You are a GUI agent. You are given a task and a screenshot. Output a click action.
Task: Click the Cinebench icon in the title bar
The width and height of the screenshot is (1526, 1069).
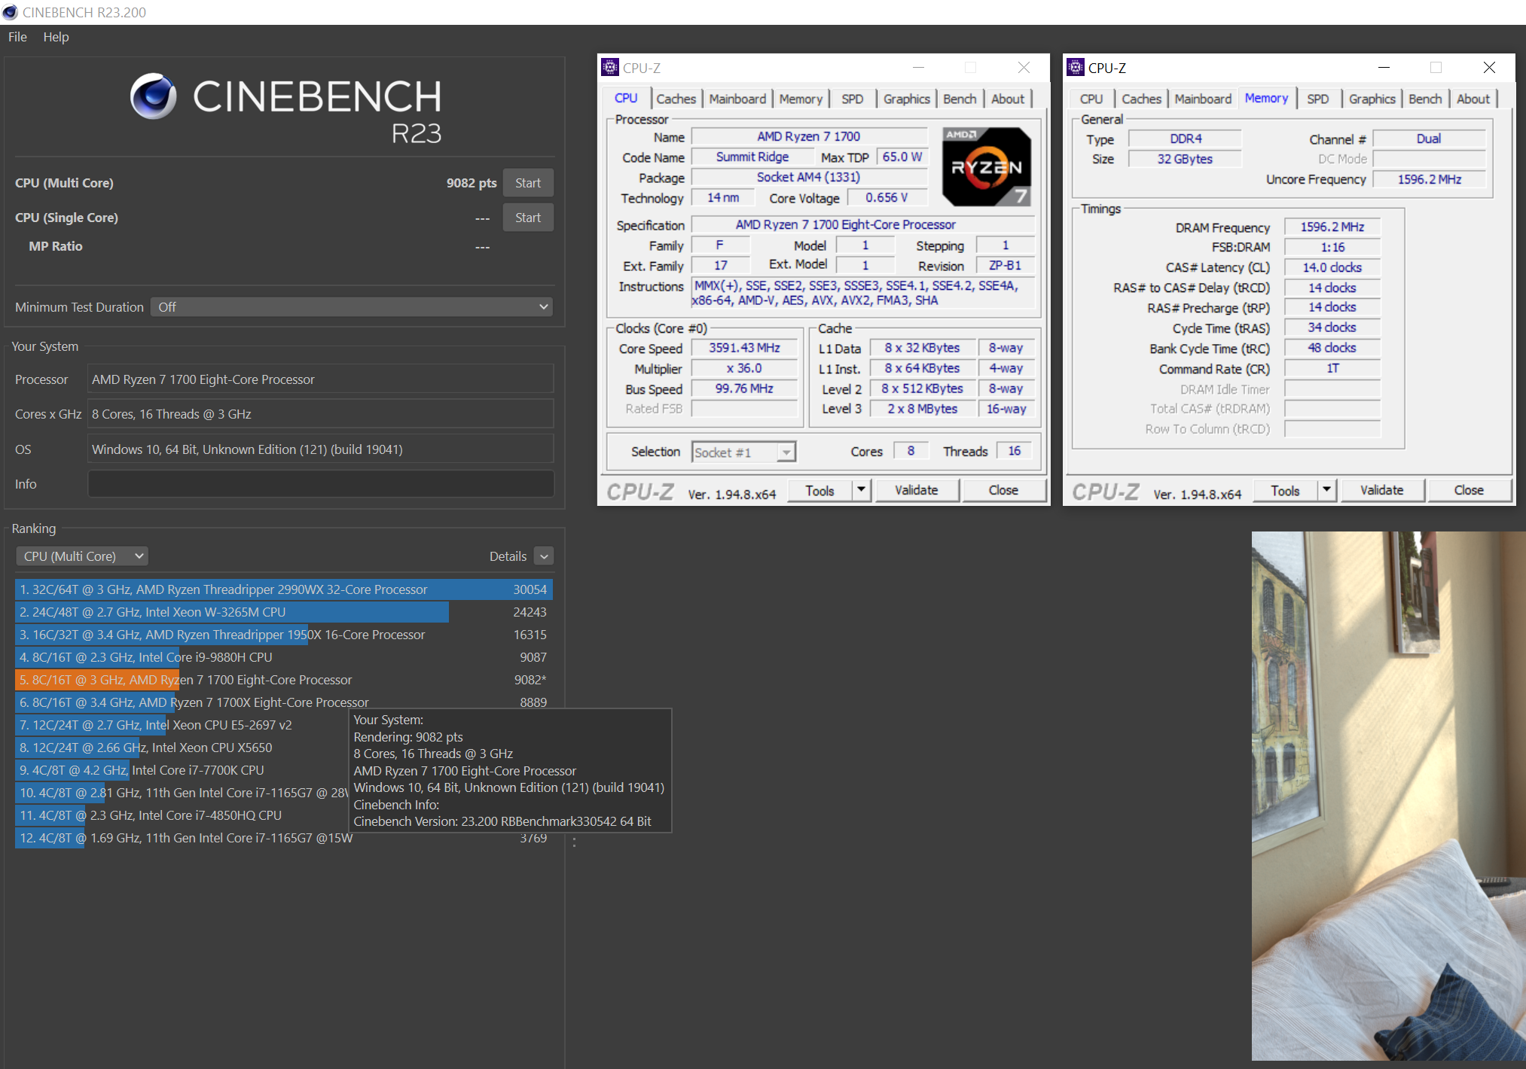click(x=11, y=11)
